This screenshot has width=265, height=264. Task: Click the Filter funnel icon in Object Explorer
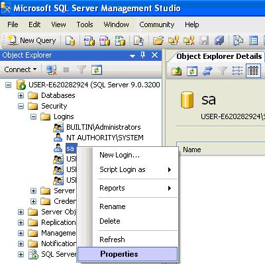81,70
